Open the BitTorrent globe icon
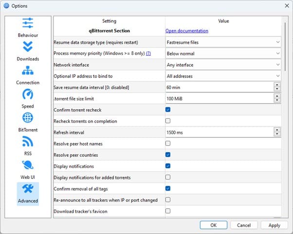 pyautogui.click(x=28, y=118)
